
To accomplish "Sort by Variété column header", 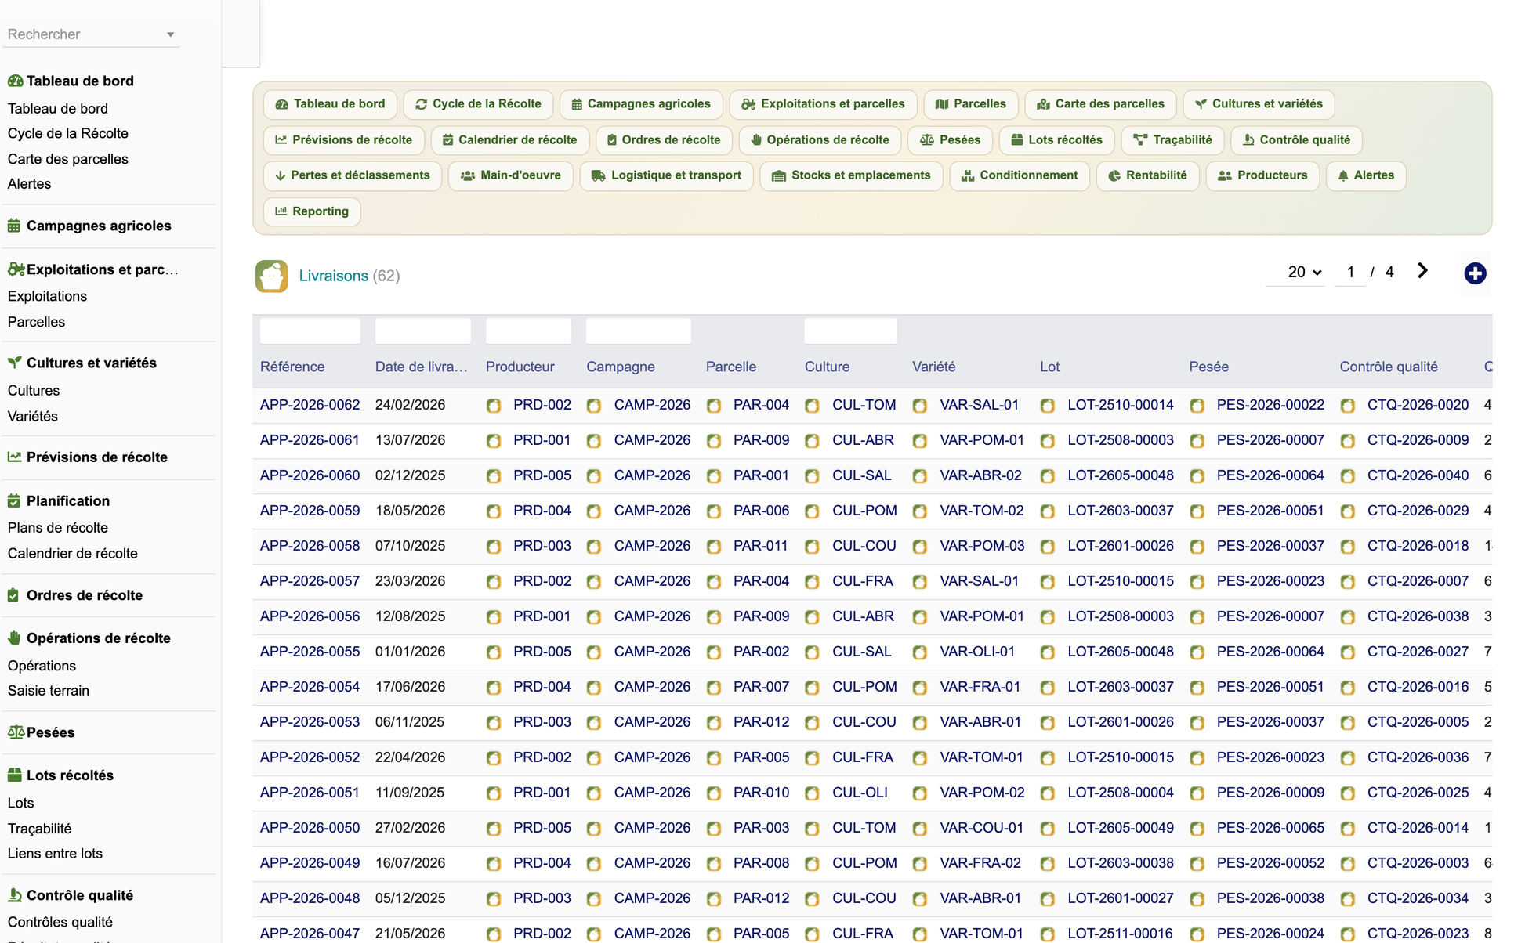I will 934,367.
